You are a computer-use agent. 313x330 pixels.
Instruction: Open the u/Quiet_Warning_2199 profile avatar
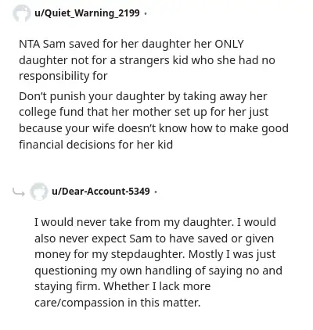(x=21, y=13)
